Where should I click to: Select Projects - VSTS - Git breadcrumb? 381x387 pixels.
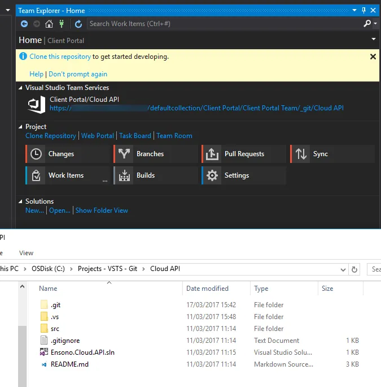point(107,269)
